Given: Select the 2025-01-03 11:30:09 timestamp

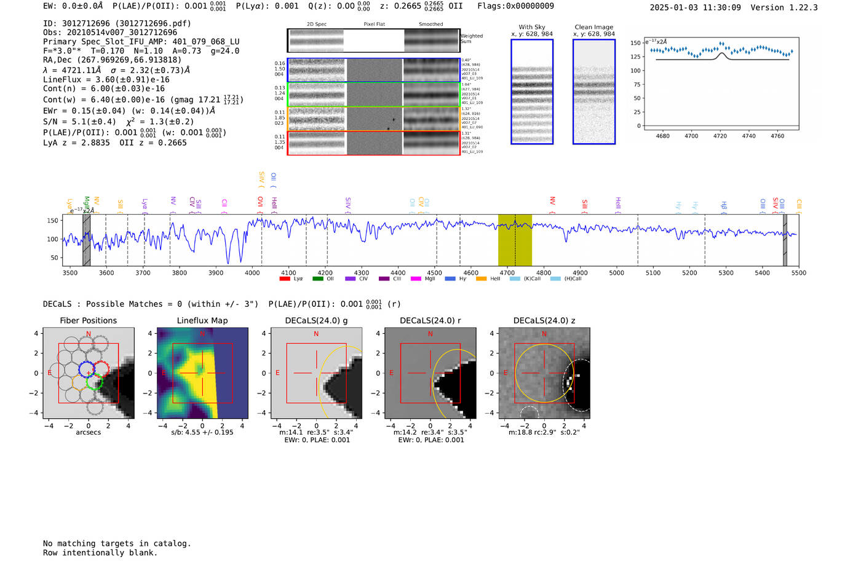Looking at the screenshot, I should [696, 7].
